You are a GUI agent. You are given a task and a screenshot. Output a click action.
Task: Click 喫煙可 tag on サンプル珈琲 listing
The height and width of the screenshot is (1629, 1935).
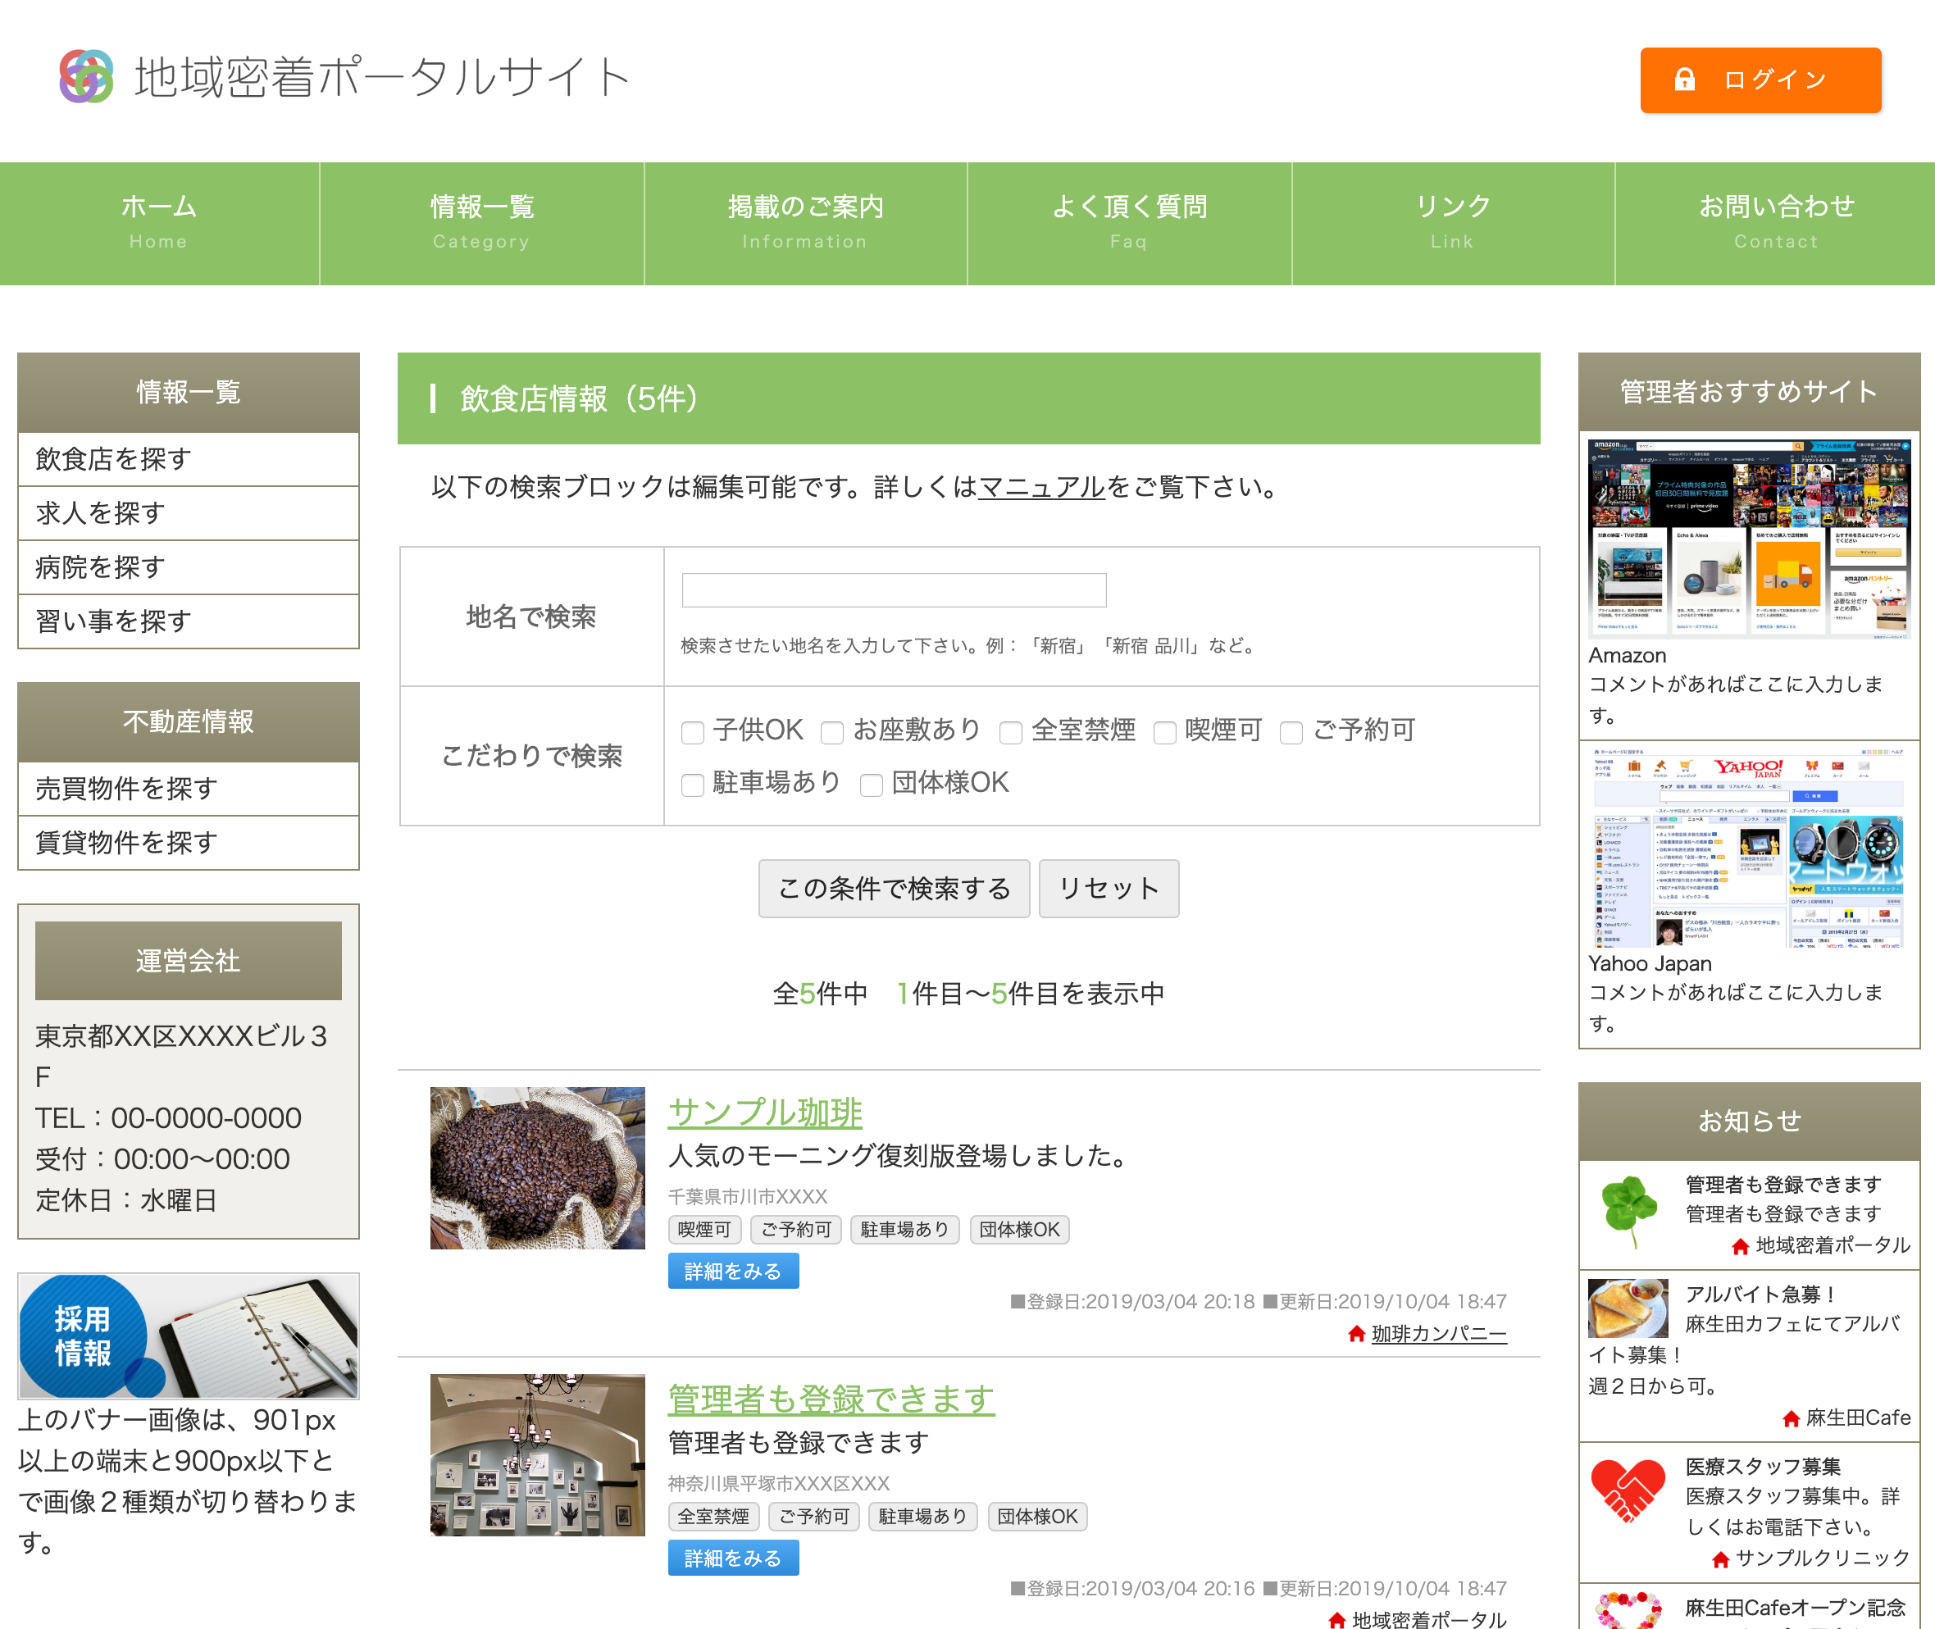click(x=703, y=1230)
